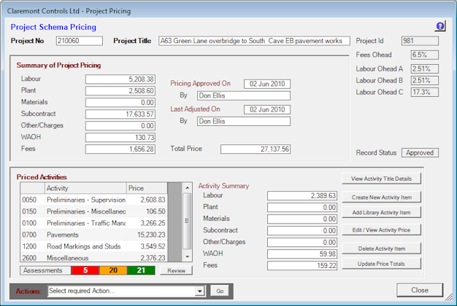Open View Activity Title Details
Viewport: 457px width, 306px height.
click(381, 178)
